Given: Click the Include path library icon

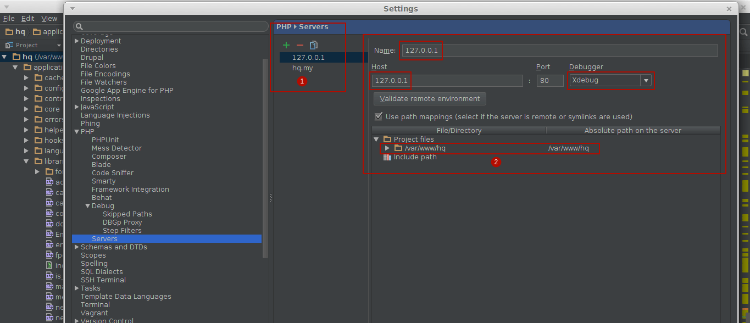Looking at the screenshot, I should point(387,157).
